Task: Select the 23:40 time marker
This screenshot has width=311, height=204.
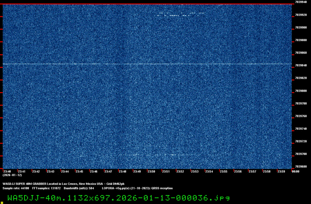Action: [x=7, y=171]
